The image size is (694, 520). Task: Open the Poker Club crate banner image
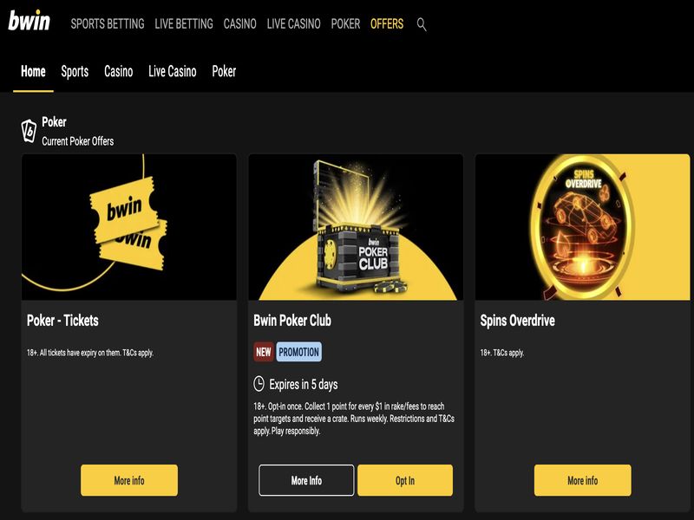356,227
